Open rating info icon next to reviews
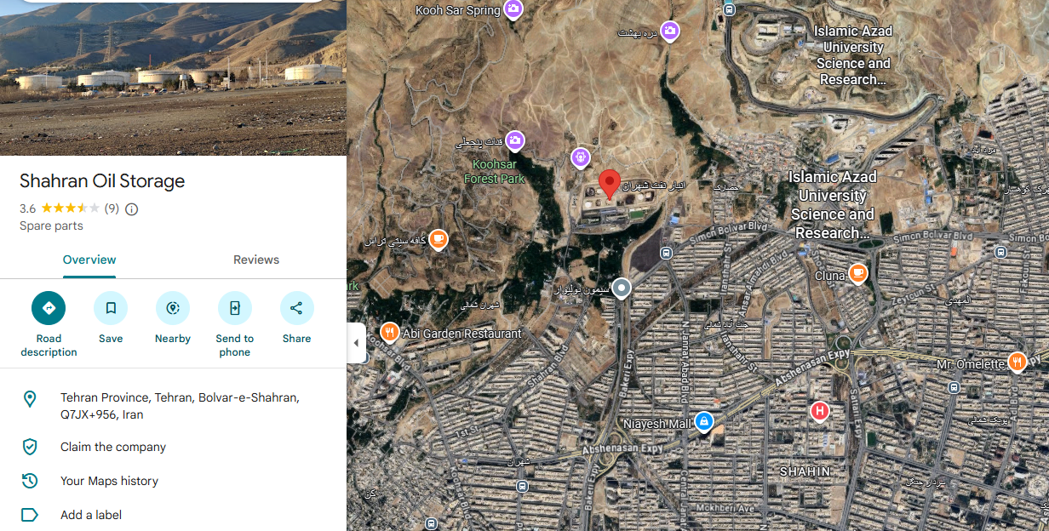1049x531 pixels. (x=132, y=208)
